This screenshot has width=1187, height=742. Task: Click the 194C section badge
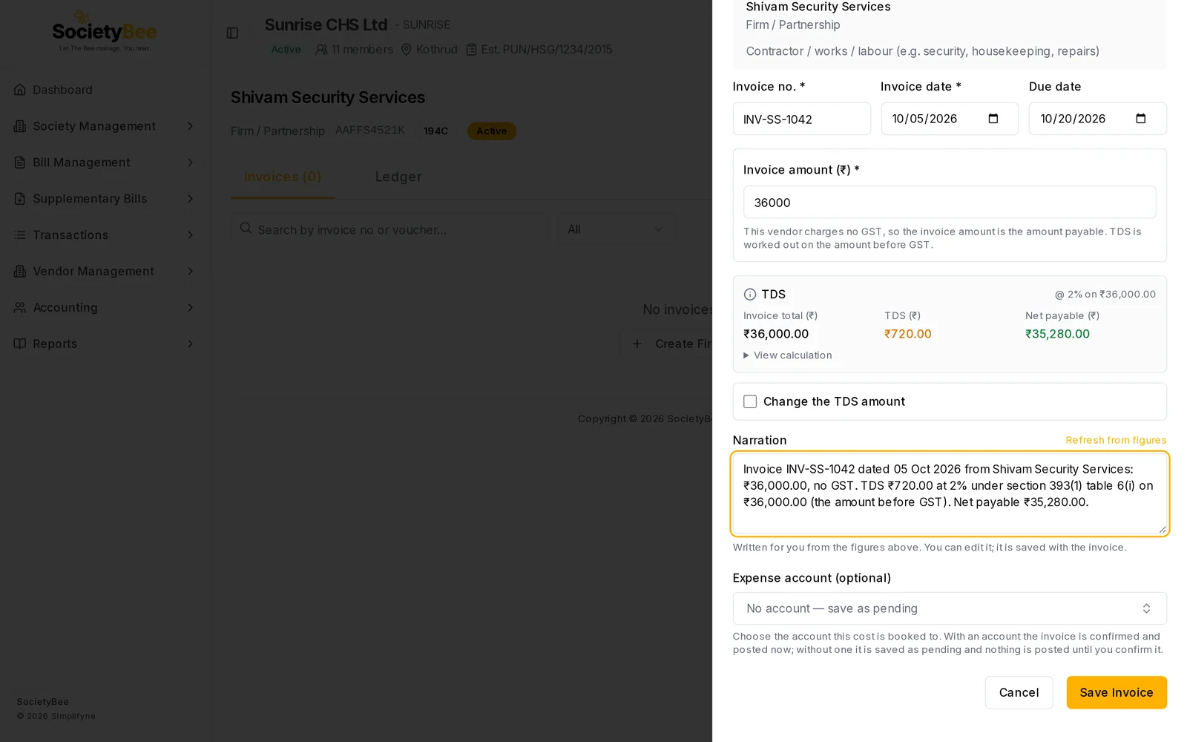click(x=435, y=131)
